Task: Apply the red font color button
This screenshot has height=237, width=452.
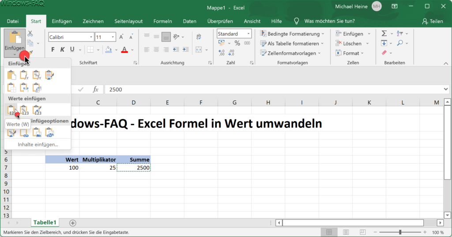Action: pos(124,50)
